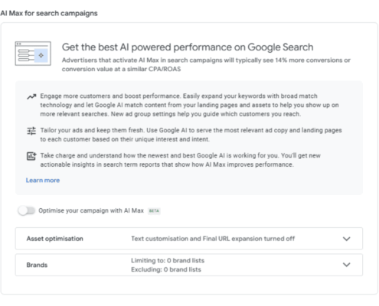Click the sliders icon next to Tailor your ads
This screenshot has height=306, width=379.
[31, 131]
